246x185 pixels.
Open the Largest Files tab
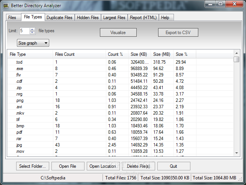pos(114,18)
